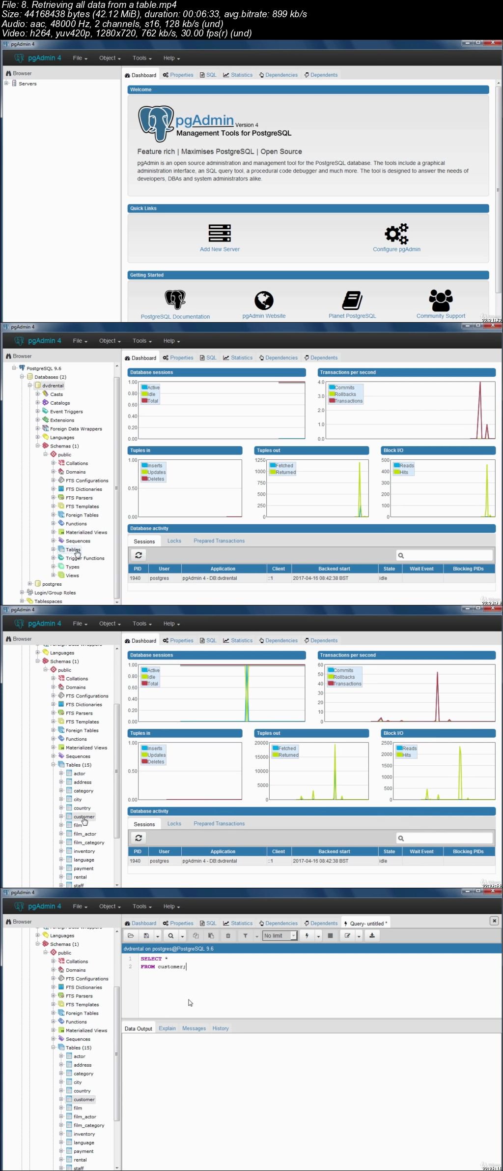Click refresh icon in window listing Casts
The height and width of the screenshot is (1171, 503).
pos(139,555)
